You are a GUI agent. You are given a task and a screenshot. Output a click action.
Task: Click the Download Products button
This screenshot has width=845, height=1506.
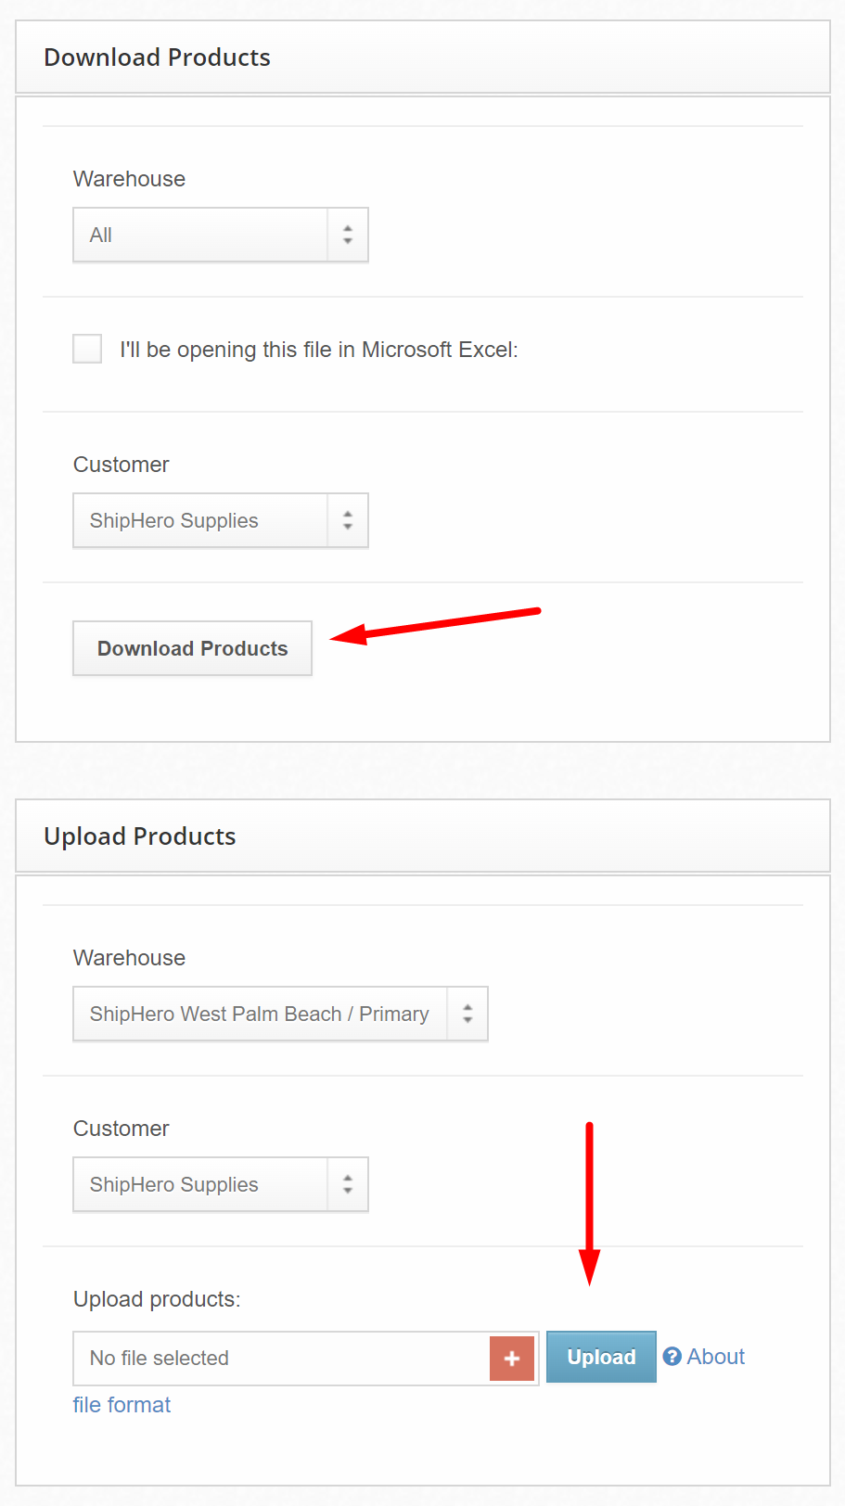click(192, 648)
